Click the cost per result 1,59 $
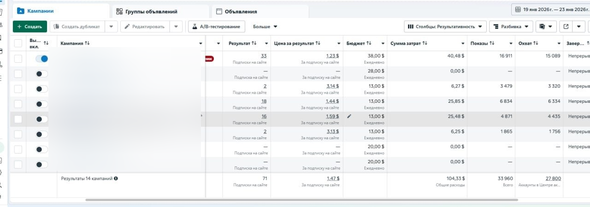The image size is (590, 207). pyautogui.click(x=332, y=117)
